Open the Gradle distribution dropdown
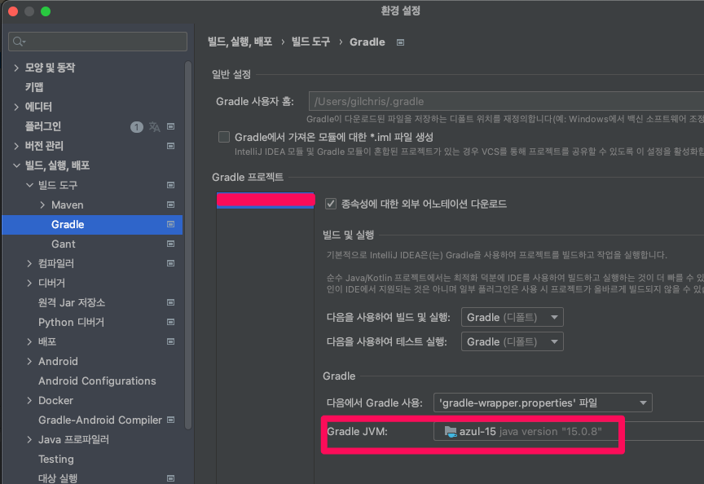This screenshot has height=484, width=704. [x=543, y=403]
